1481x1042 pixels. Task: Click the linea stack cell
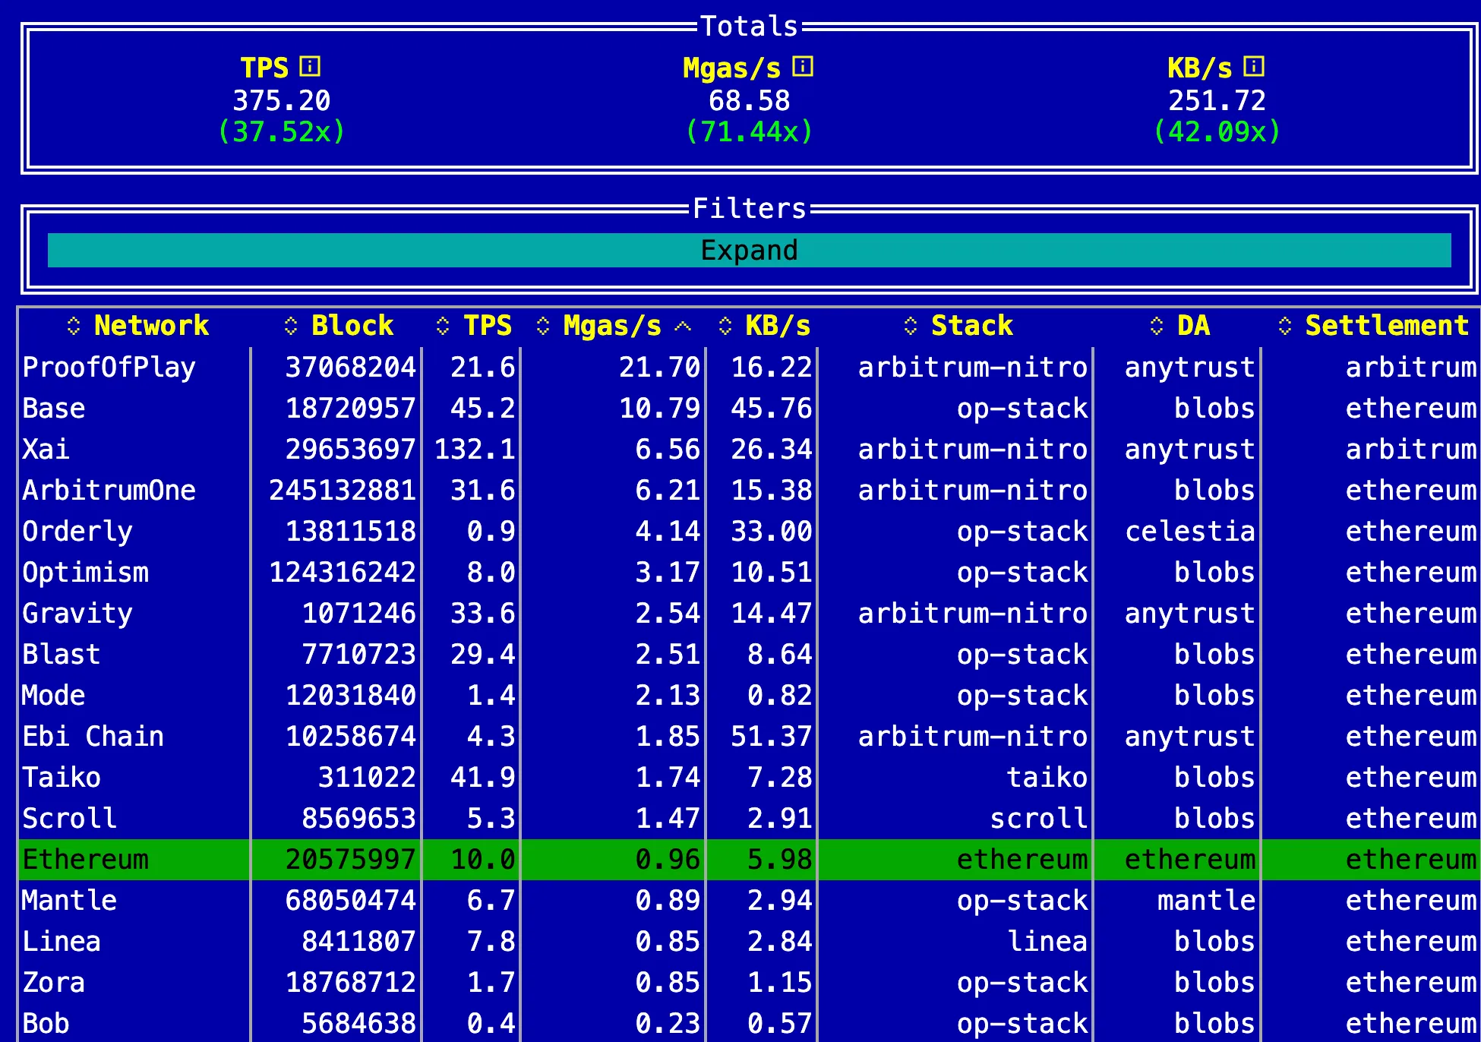pyautogui.click(x=1047, y=942)
